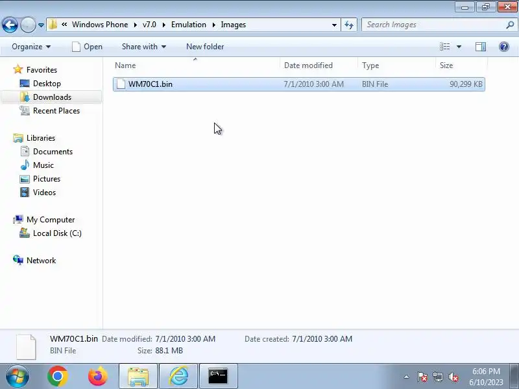Open Desktop in Favorites
Image resolution: width=519 pixels, height=389 pixels.
coord(40,84)
